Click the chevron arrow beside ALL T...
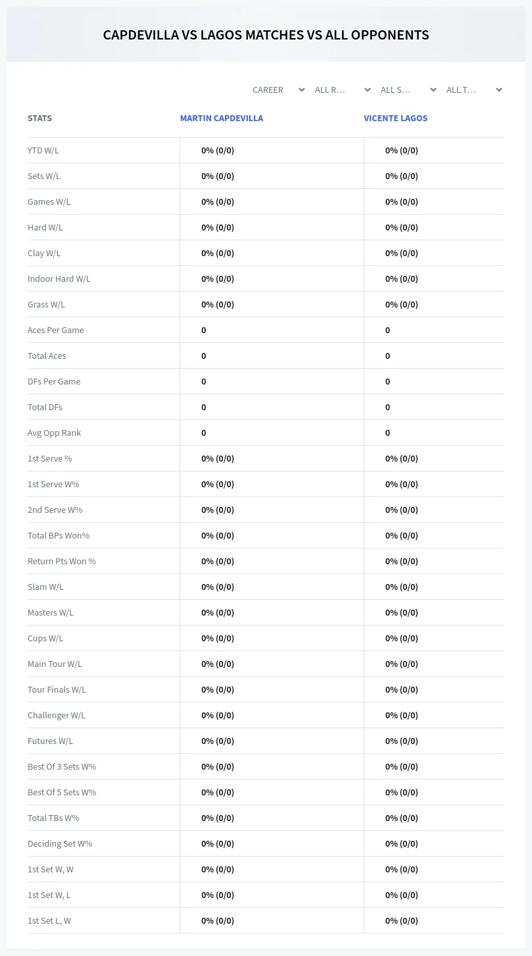532x956 pixels. [x=498, y=90]
